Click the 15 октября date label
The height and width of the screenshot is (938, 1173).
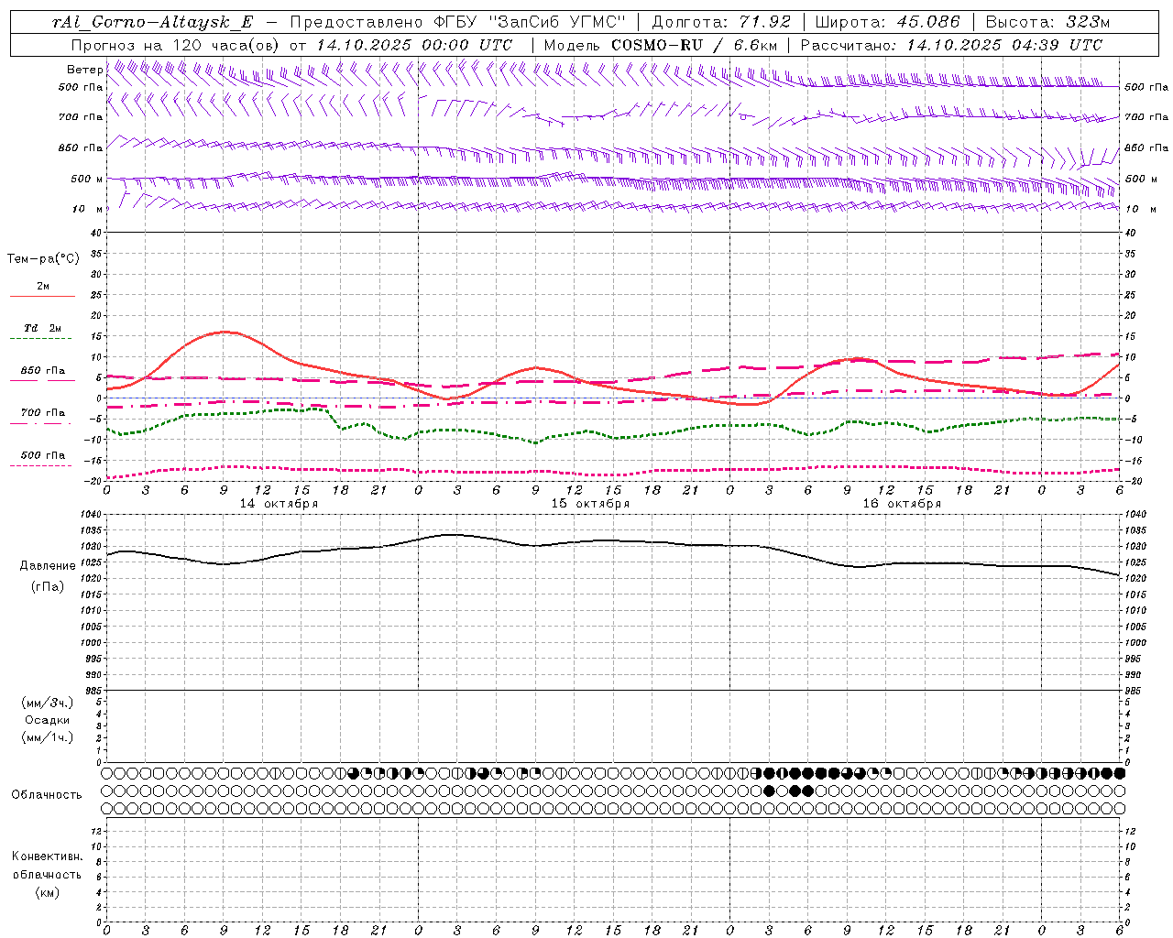pyautogui.click(x=590, y=504)
